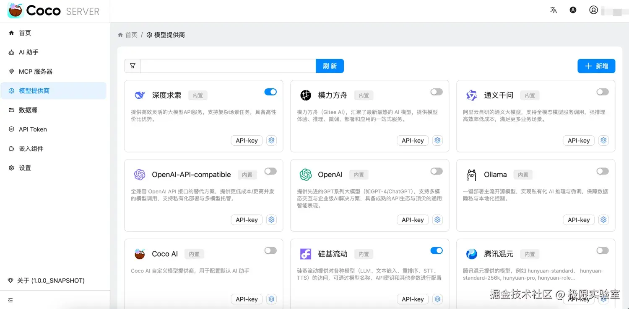Enable the OpenAI provider toggle
Image resolution: width=629 pixels, height=309 pixels.
(x=437, y=171)
